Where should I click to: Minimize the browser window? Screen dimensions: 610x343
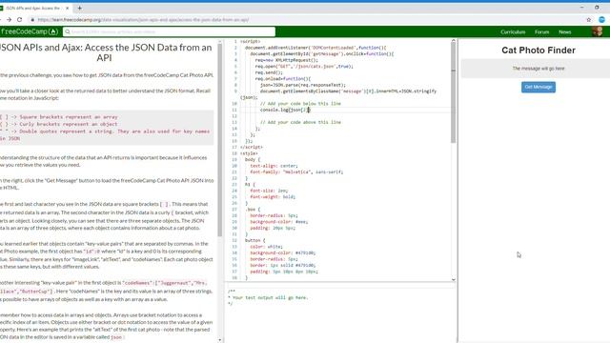[x=582, y=8]
